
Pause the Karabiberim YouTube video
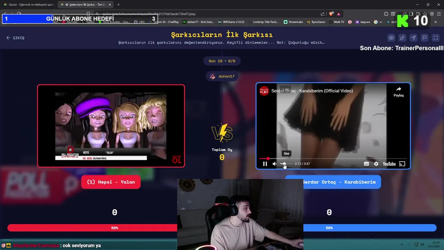(265, 164)
